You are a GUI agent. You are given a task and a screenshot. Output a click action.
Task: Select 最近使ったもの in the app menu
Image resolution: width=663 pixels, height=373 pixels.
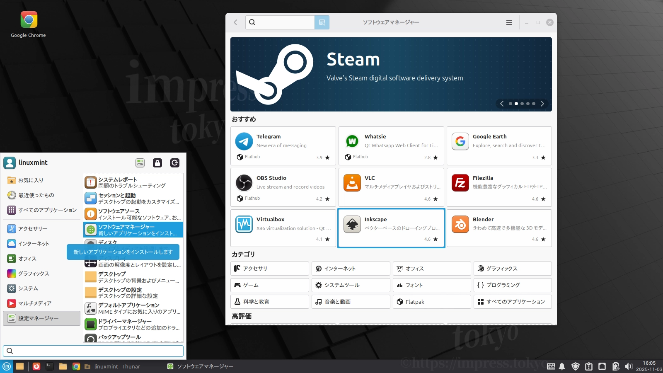pyautogui.click(x=41, y=195)
